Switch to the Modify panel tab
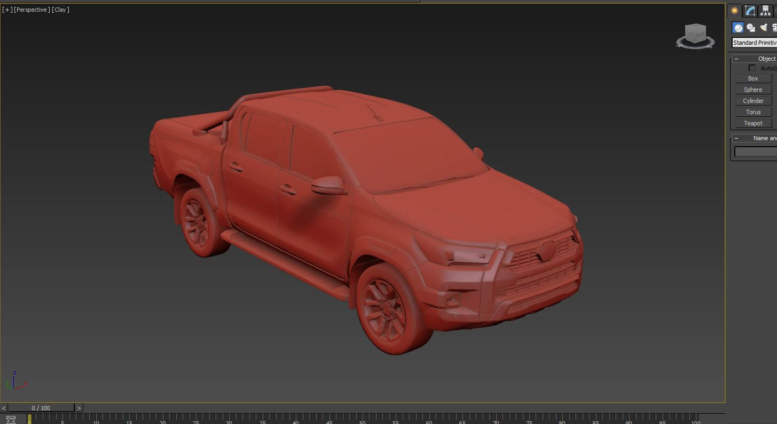The image size is (777, 424). tap(750, 10)
